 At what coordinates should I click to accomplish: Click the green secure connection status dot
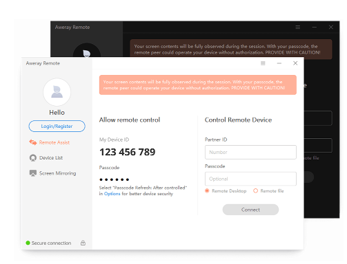click(x=28, y=243)
